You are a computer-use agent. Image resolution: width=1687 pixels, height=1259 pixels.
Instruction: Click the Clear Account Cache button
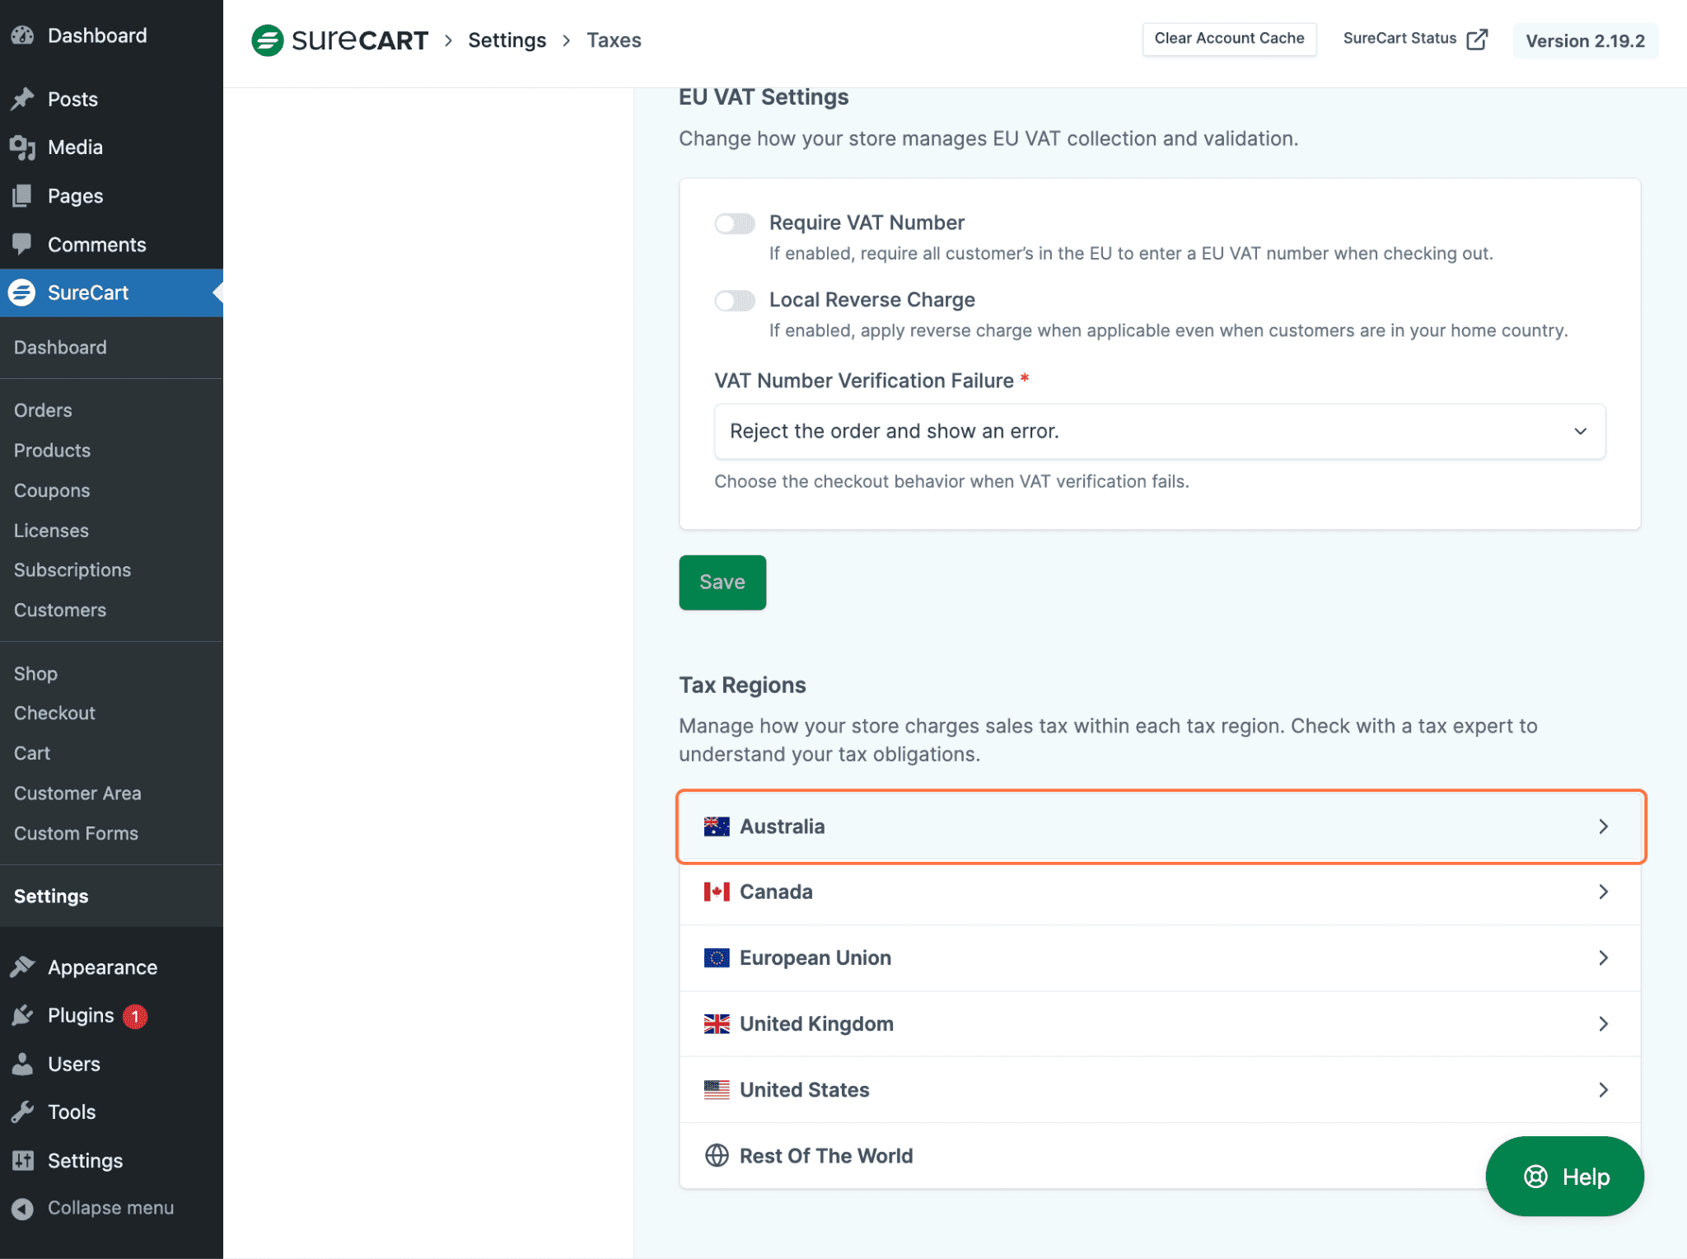coord(1228,39)
